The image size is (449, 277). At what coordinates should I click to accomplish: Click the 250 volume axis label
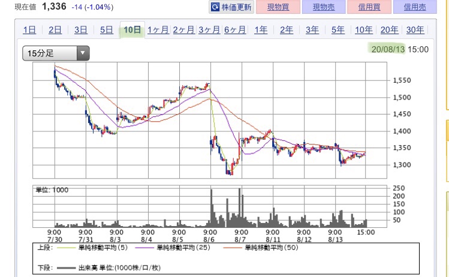point(399,188)
